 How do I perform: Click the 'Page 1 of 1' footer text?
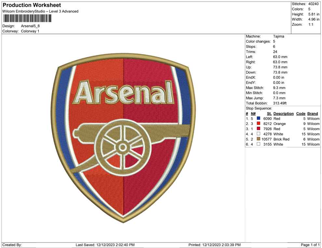pos(310,245)
